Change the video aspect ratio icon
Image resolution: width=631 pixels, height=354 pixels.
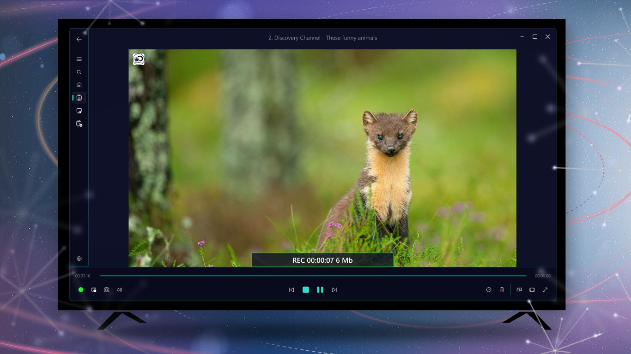532,290
